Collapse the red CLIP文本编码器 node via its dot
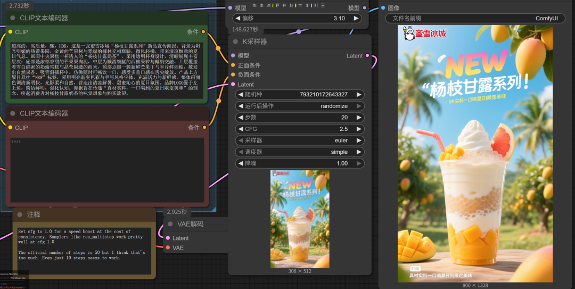The image size is (575, 289). click(x=13, y=113)
